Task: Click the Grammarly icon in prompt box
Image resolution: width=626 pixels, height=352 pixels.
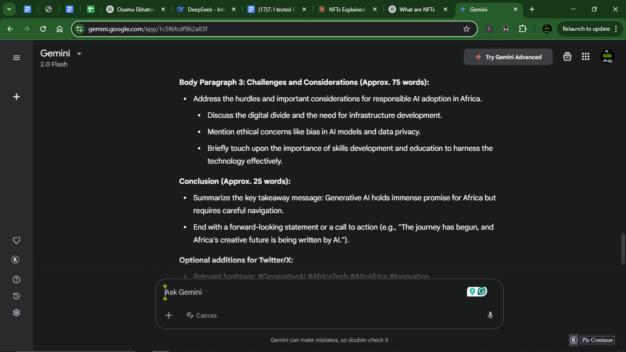Action: pyautogui.click(x=482, y=291)
